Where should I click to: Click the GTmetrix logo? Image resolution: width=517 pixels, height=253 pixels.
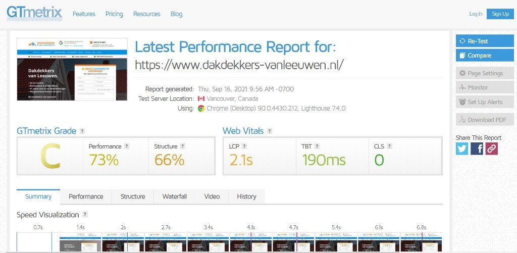(34, 14)
